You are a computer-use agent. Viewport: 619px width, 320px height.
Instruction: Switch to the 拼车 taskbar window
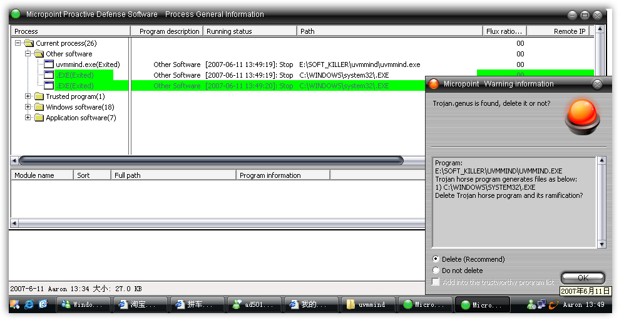197,304
